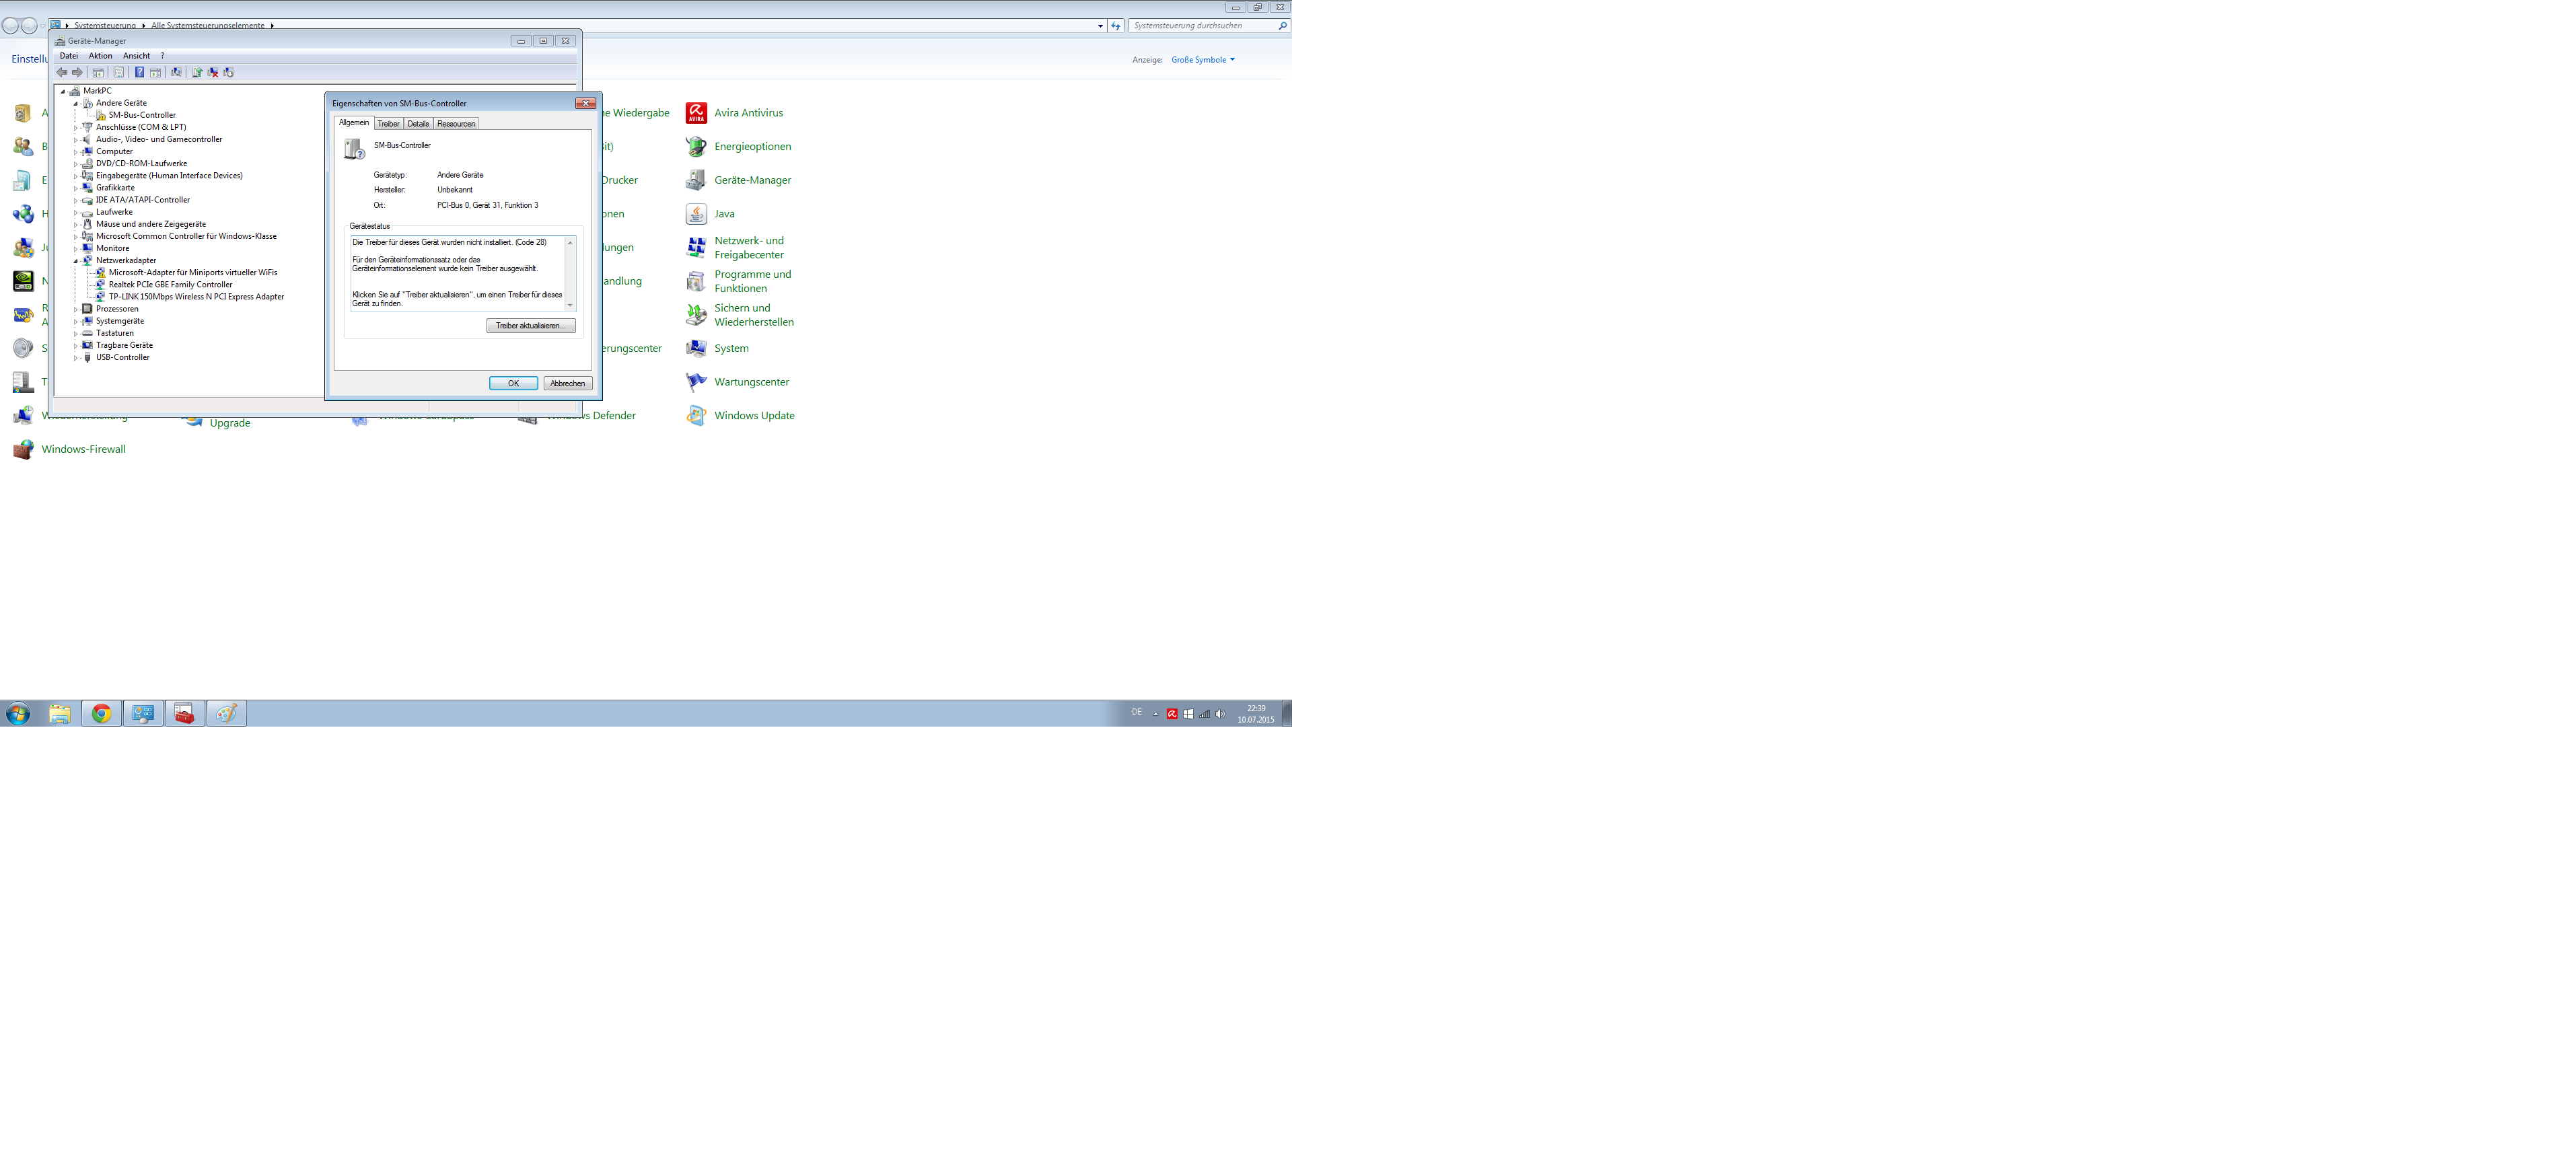The height and width of the screenshot is (1168, 2576).
Task: Open the Aktion menu
Action: point(100,56)
